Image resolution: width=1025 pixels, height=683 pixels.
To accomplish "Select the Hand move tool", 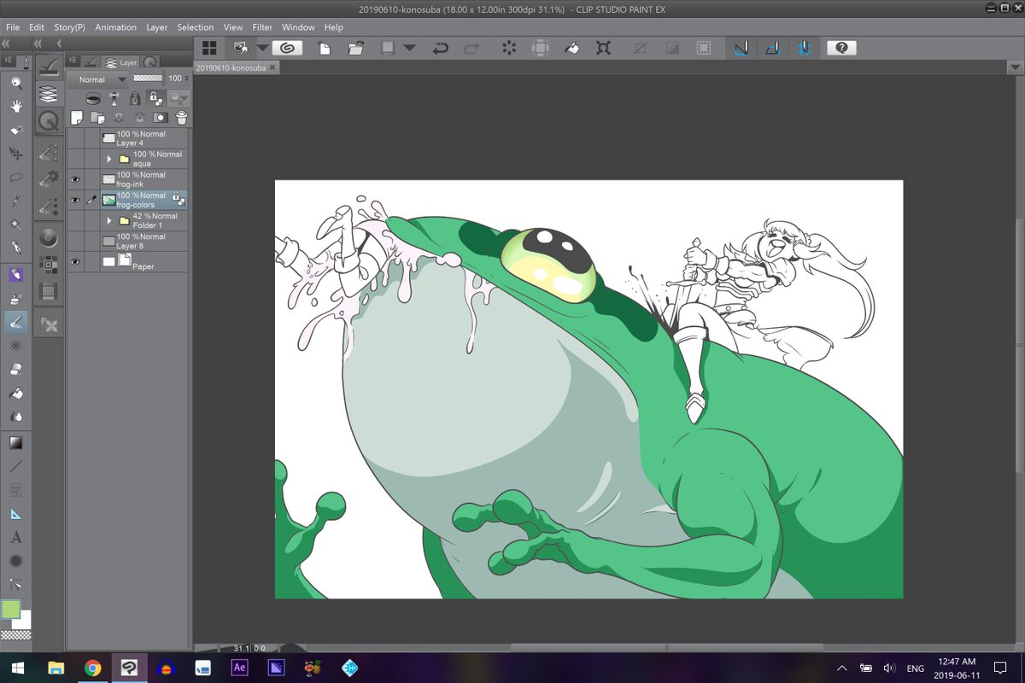I will [x=15, y=107].
